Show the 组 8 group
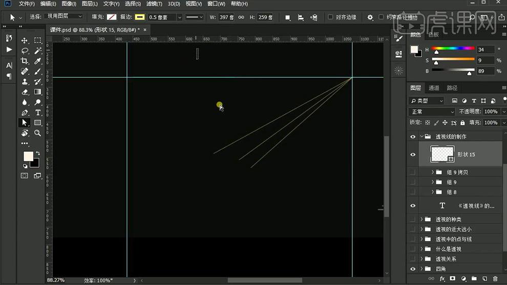This screenshot has width=507, height=285. pyautogui.click(x=413, y=192)
